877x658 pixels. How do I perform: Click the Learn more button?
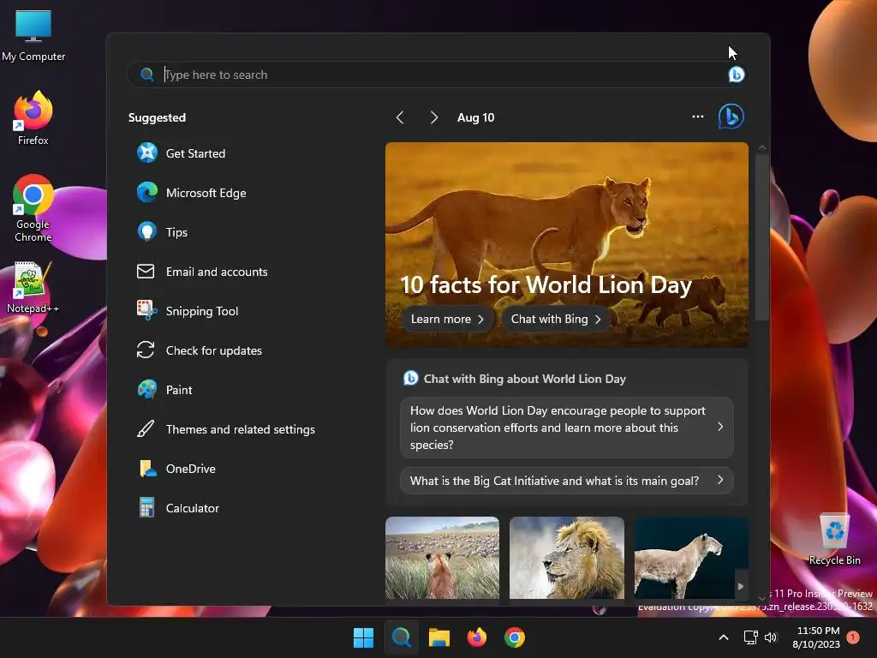pyautogui.click(x=447, y=319)
